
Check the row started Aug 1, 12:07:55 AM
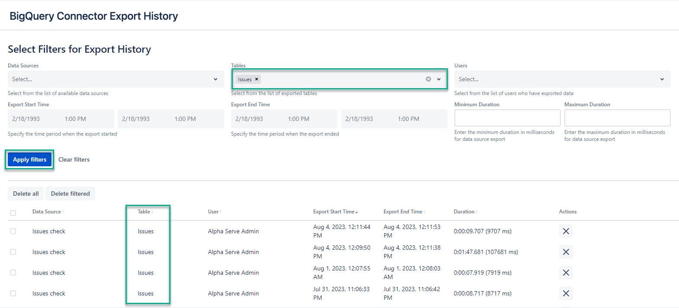coord(13,273)
